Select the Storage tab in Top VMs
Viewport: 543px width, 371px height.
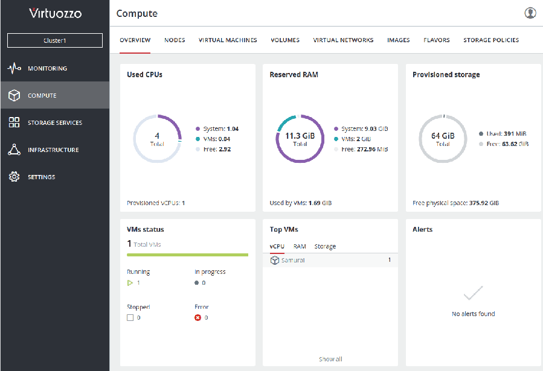click(325, 246)
